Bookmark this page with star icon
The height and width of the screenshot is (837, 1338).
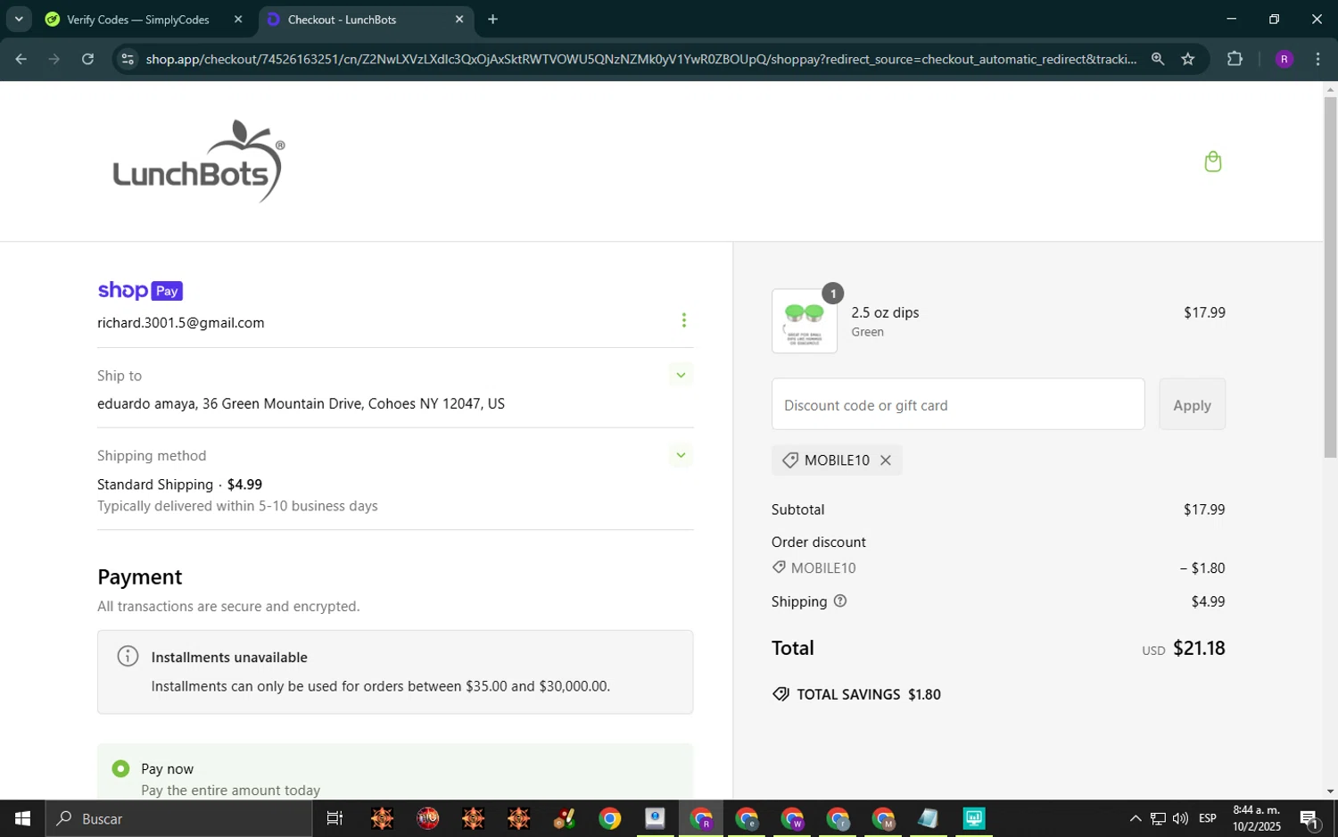(1187, 59)
